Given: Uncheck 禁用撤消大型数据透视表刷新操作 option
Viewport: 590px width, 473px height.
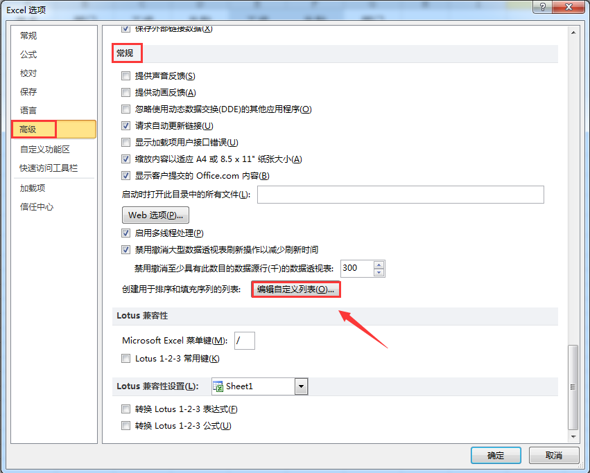Looking at the screenshot, I should coord(125,250).
